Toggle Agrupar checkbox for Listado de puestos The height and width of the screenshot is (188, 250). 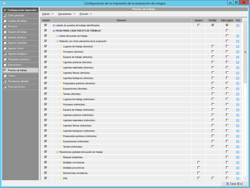tap(199, 25)
